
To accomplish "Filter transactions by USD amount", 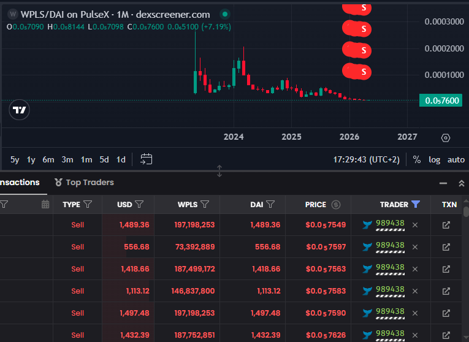I will [x=139, y=204].
